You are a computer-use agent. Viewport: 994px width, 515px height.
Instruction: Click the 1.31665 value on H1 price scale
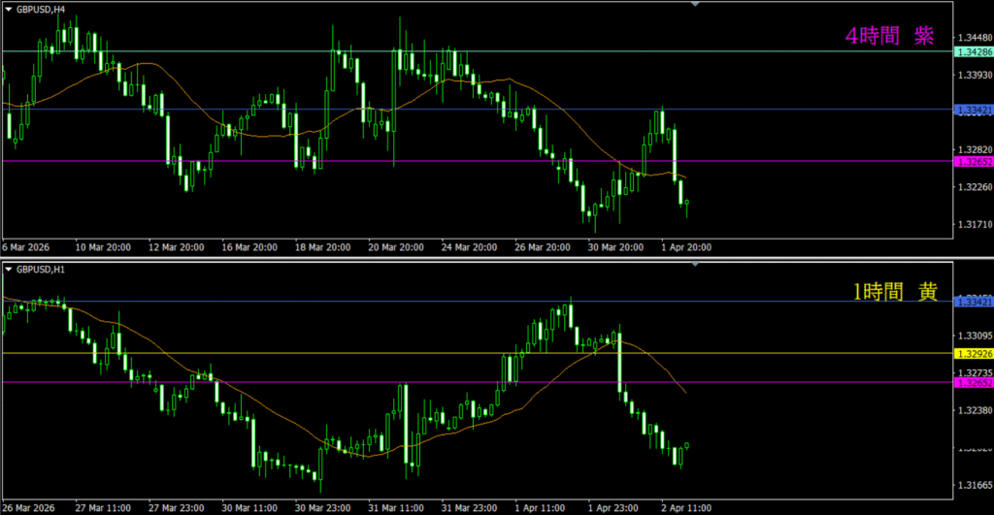(972, 484)
